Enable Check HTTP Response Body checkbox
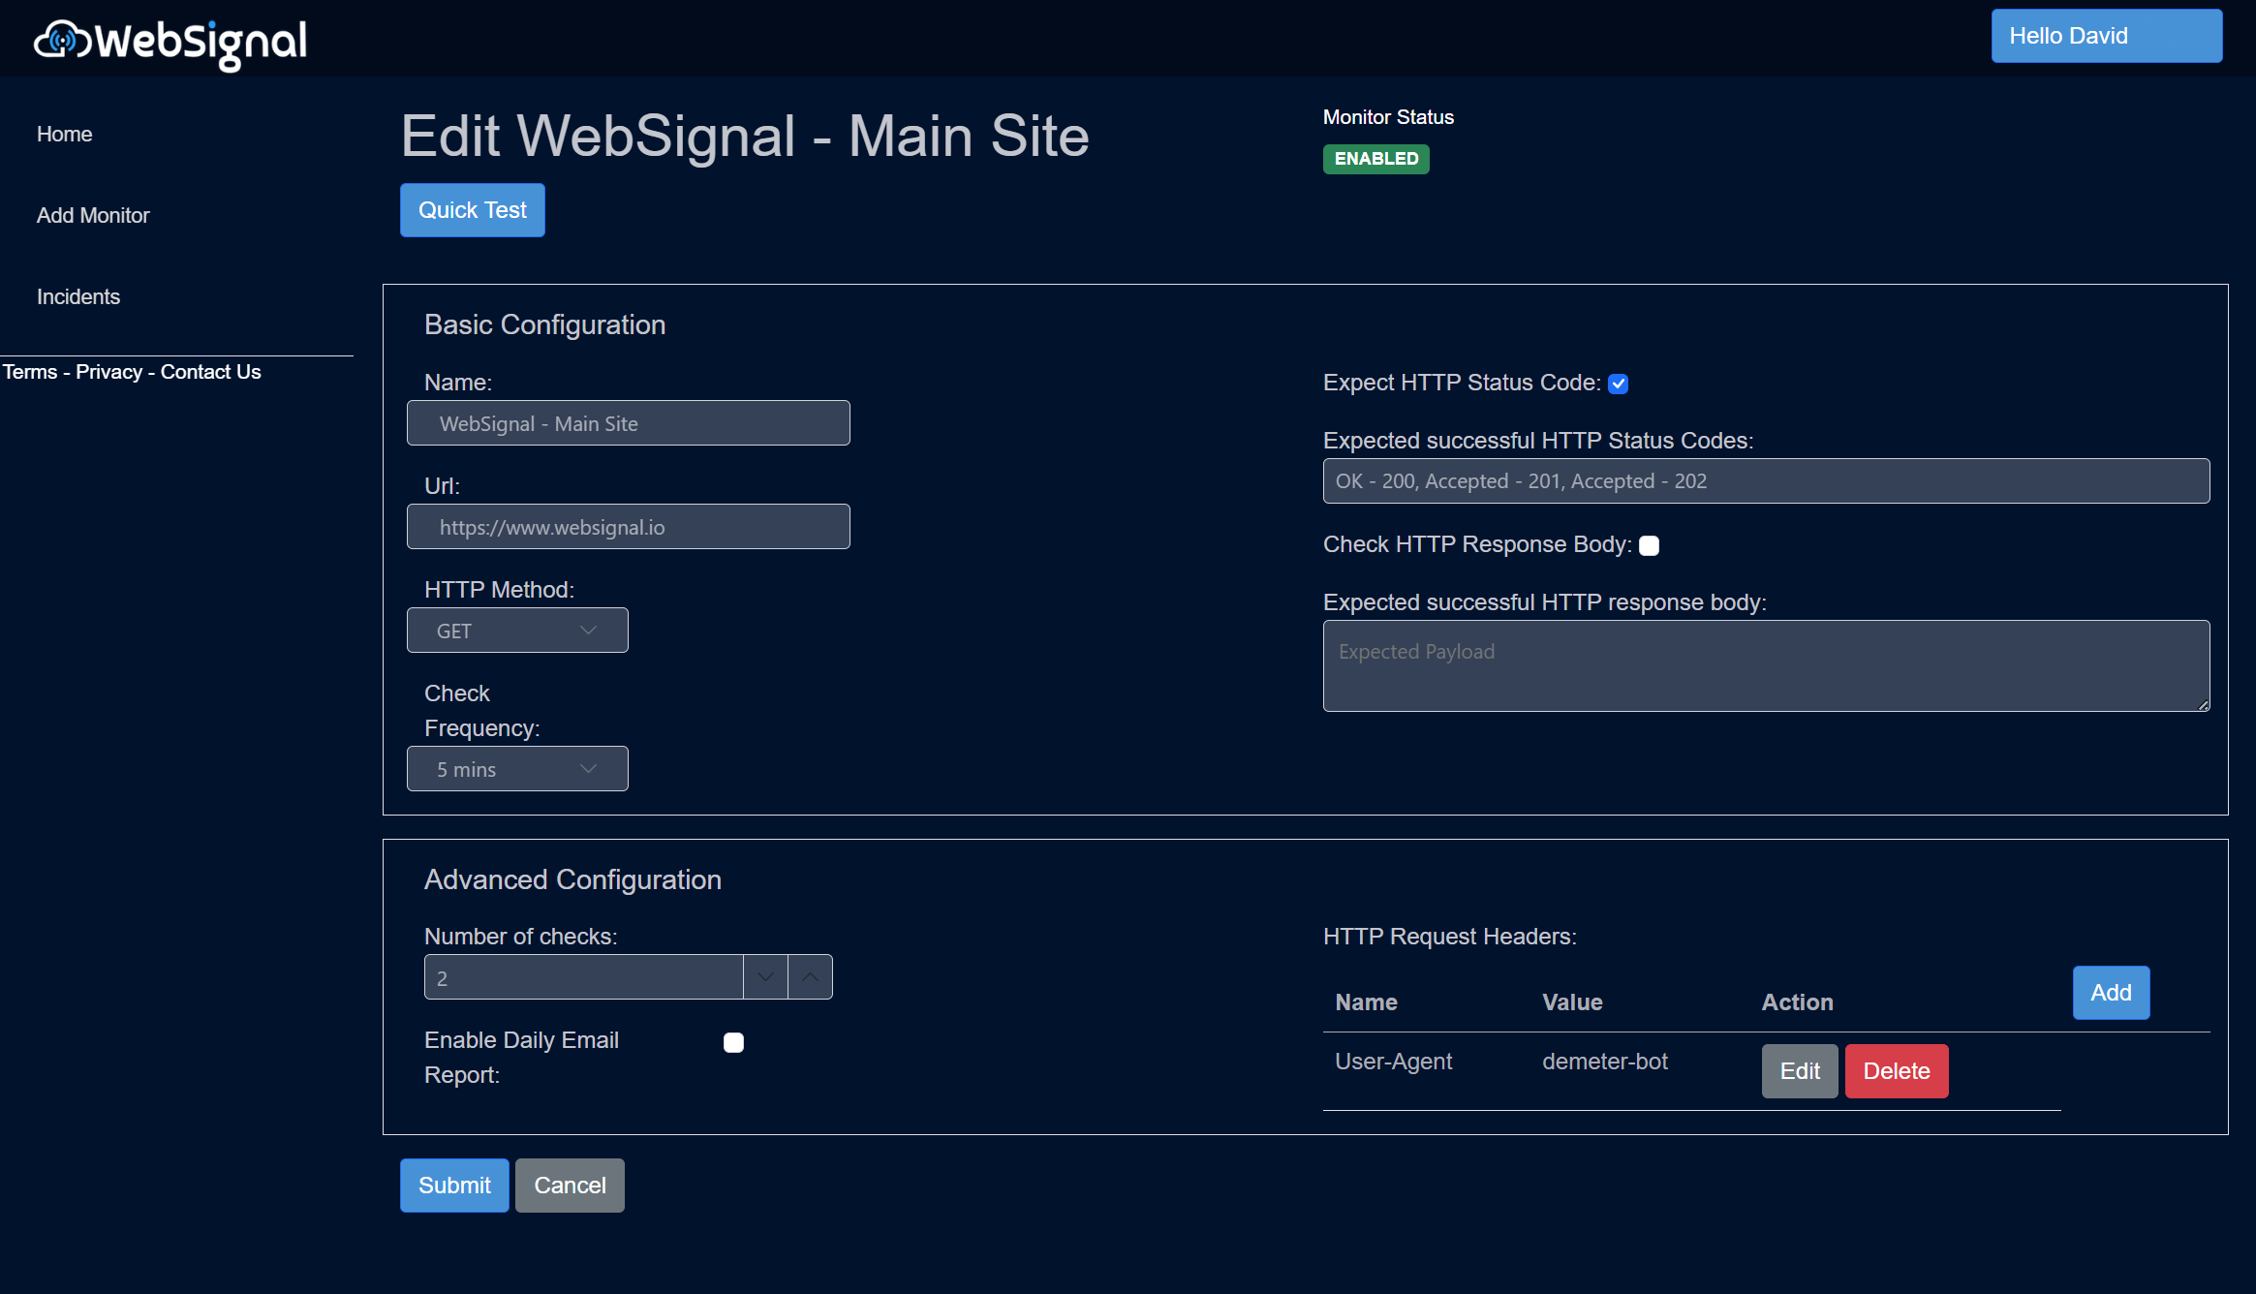This screenshot has height=1294, width=2256. pos(1649,545)
